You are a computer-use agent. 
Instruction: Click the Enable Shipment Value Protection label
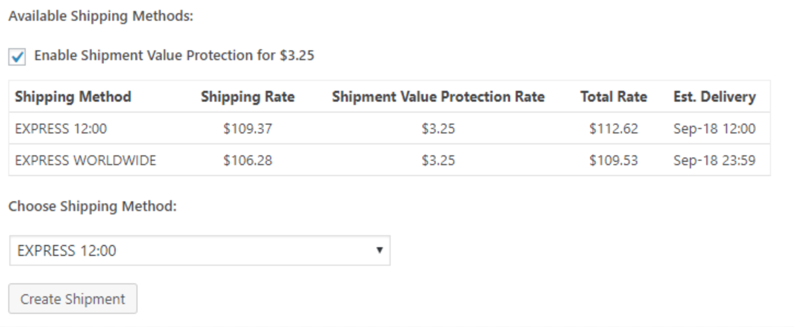(174, 55)
